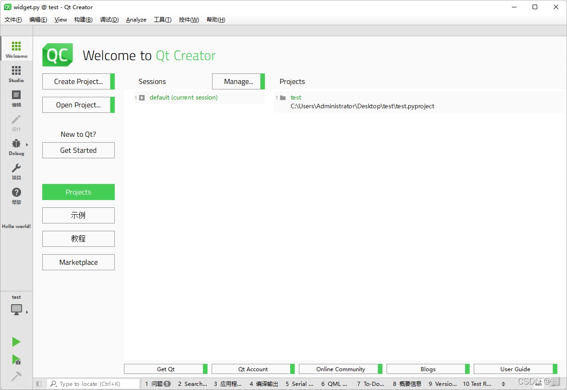Open the 文件(F) menu
The image size is (567, 390).
(x=13, y=20)
